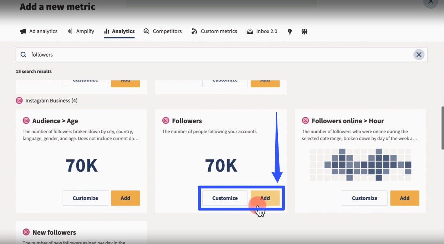Viewport: 444px width, 244px height.
Task: Click the lightbulb tips icon in the toolbar
Action: 290,31
